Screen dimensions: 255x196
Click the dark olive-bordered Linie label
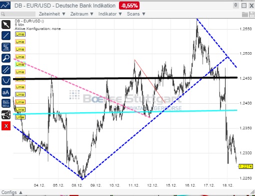point(20,110)
